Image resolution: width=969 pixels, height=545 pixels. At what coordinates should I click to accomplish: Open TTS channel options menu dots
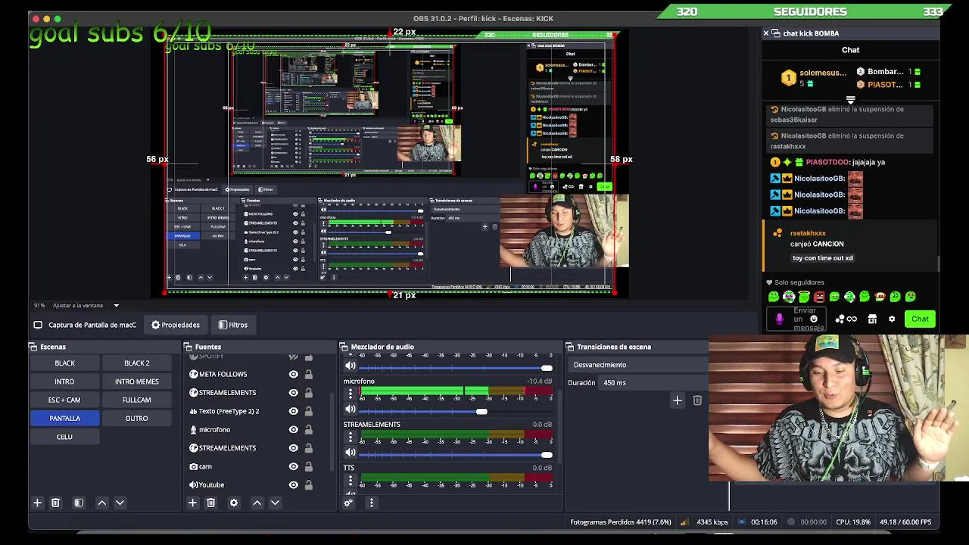click(x=350, y=480)
